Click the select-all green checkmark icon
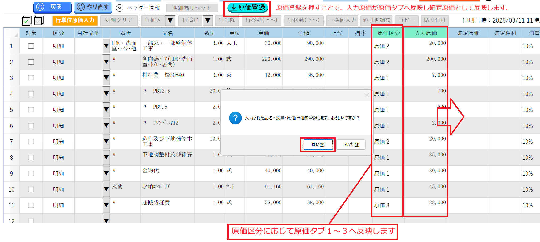The width and height of the screenshot is (540, 242). [x=27, y=20]
